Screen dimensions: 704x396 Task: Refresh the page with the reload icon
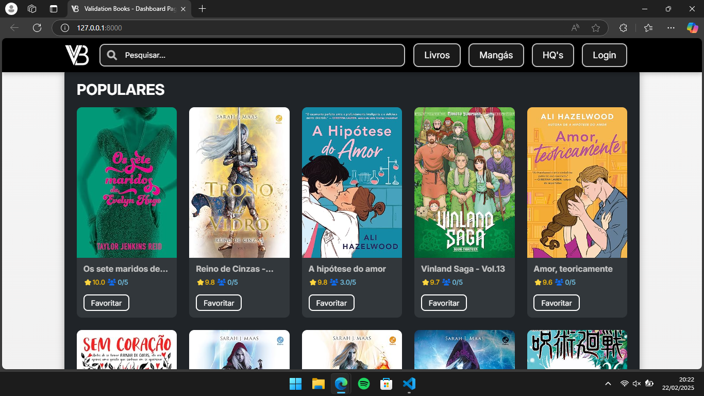click(37, 28)
